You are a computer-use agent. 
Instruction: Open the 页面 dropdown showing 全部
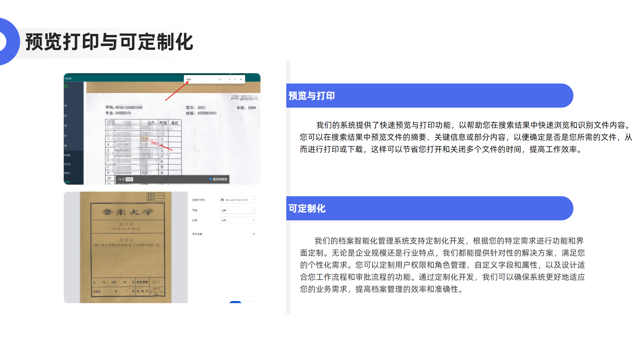click(238, 210)
